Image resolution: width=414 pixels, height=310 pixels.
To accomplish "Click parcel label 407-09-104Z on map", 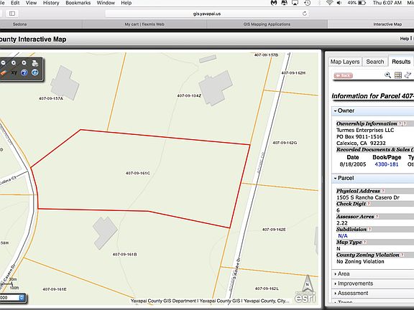I will pyautogui.click(x=189, y=95).
